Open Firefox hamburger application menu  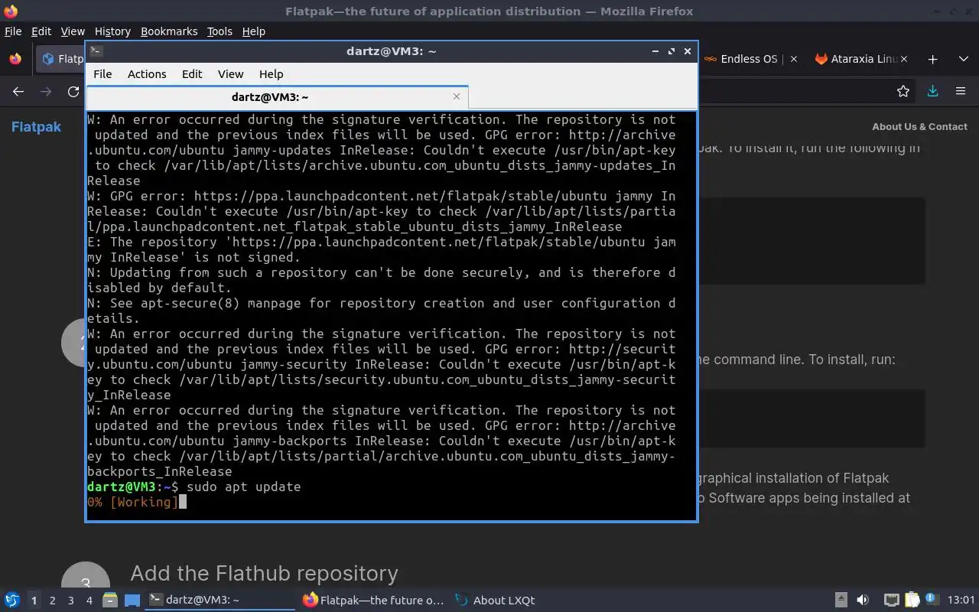click(x=961, y=91)
